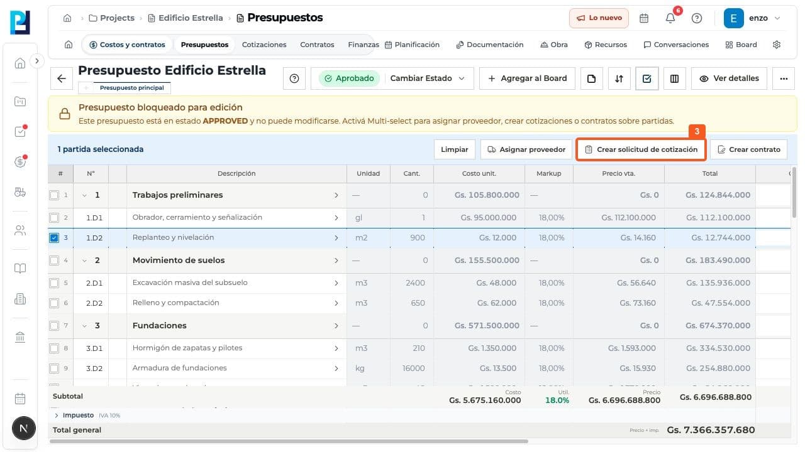Uncheck the Replanteo y nivelación row checkbox
Viewport: 805px width, 452px height.
point(54,238)
